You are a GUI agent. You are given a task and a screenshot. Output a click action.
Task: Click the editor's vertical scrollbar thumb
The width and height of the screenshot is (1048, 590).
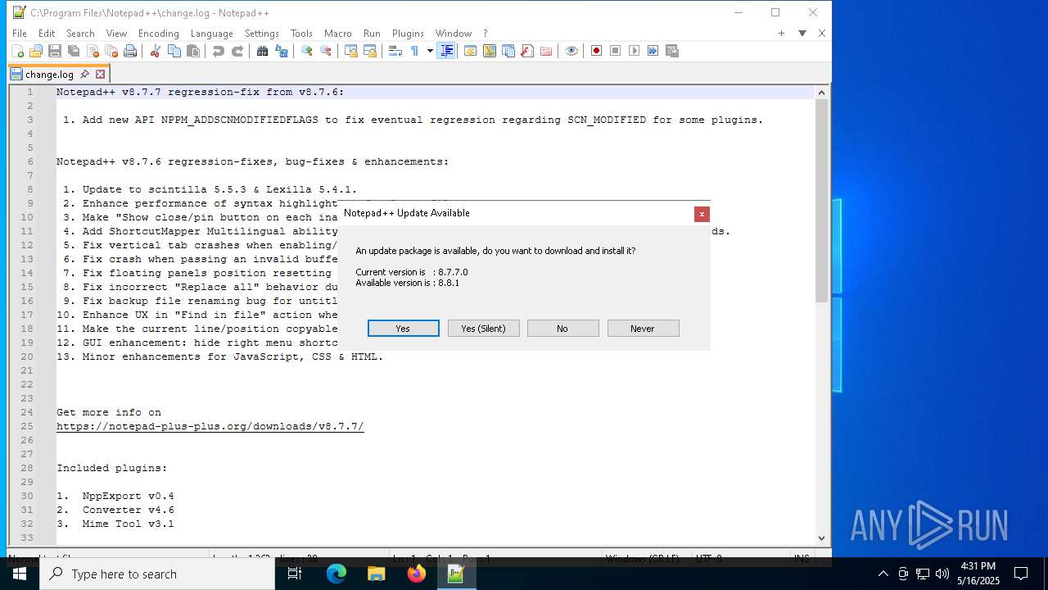(x=821, y=202)
